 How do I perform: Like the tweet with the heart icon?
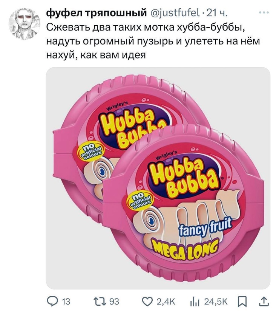147,302
